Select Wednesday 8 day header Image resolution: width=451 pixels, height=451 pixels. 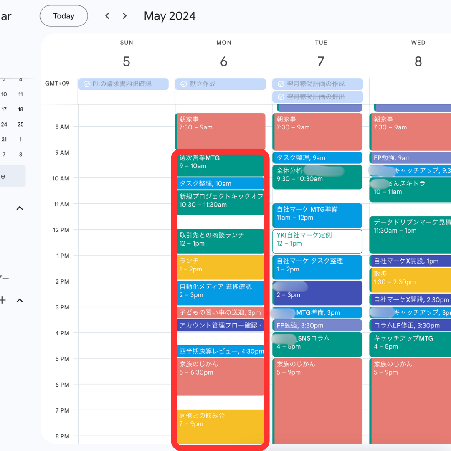(418, 61)
